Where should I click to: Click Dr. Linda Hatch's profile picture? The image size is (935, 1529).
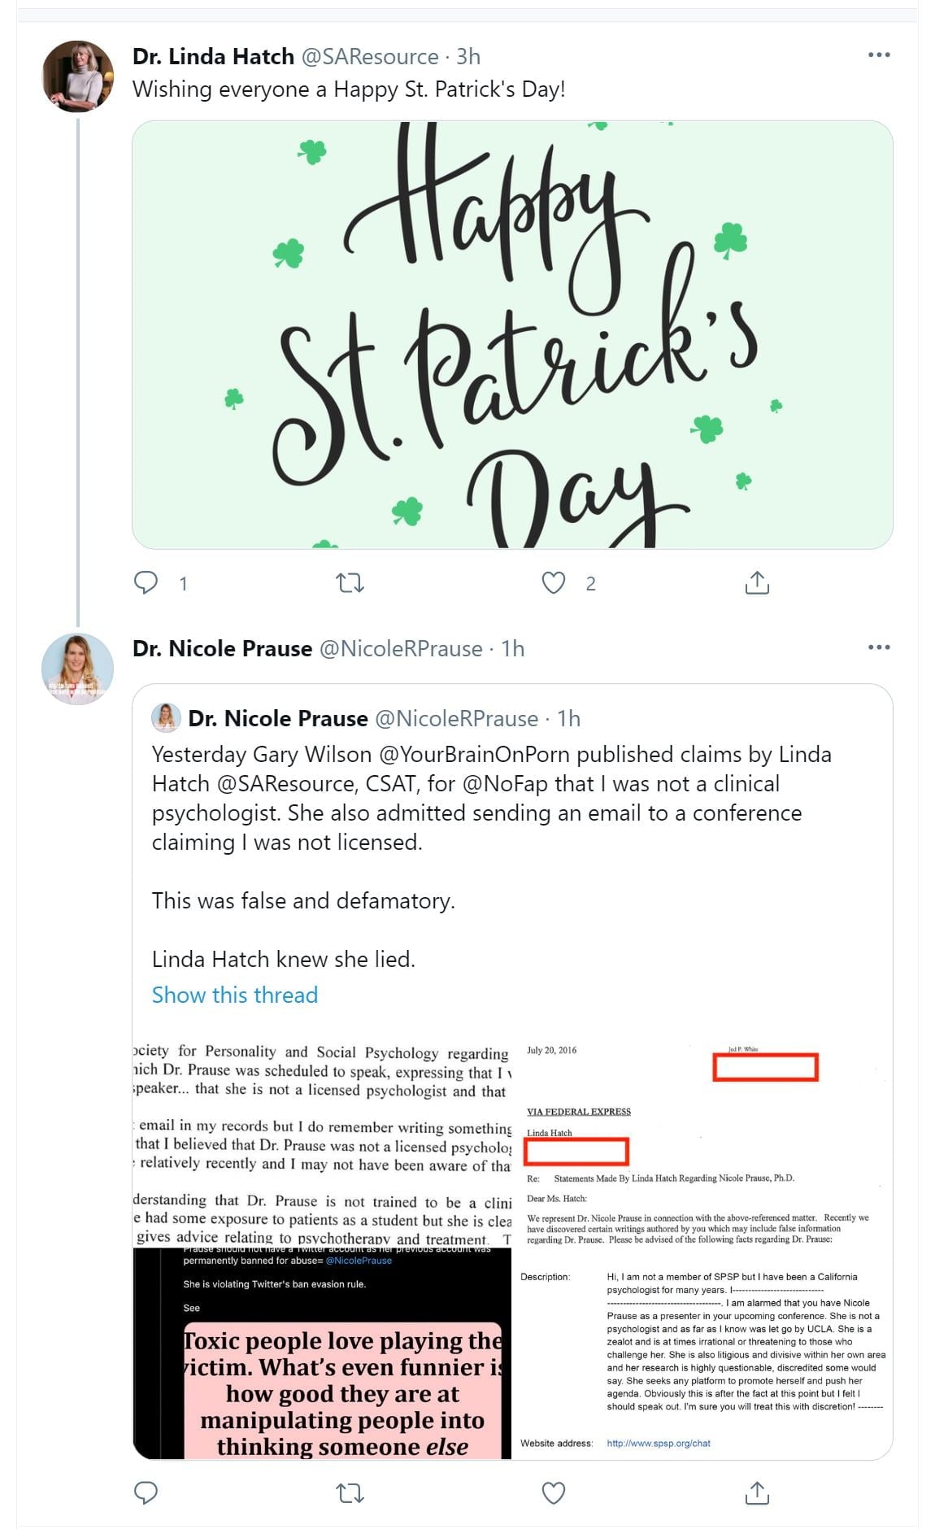(78, 76)
